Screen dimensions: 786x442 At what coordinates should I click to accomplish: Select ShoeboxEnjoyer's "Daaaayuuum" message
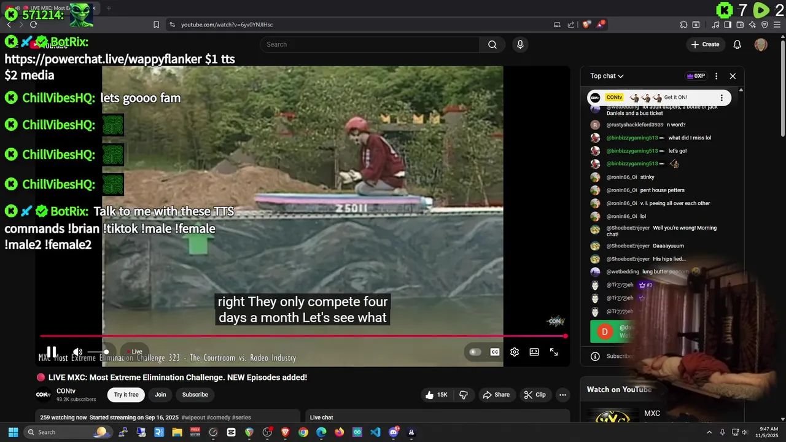662,246
